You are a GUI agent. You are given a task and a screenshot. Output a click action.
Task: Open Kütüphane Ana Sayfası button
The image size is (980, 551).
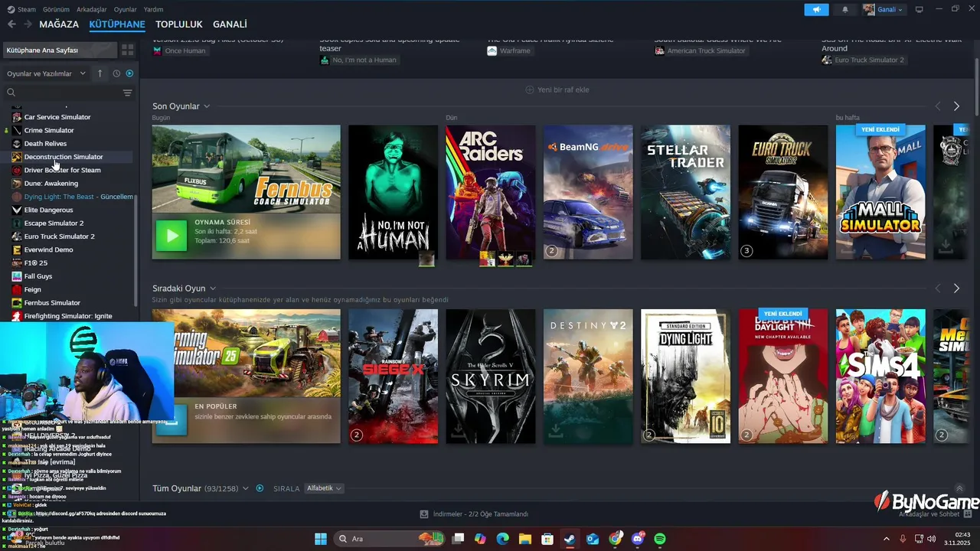coord(60,50)
